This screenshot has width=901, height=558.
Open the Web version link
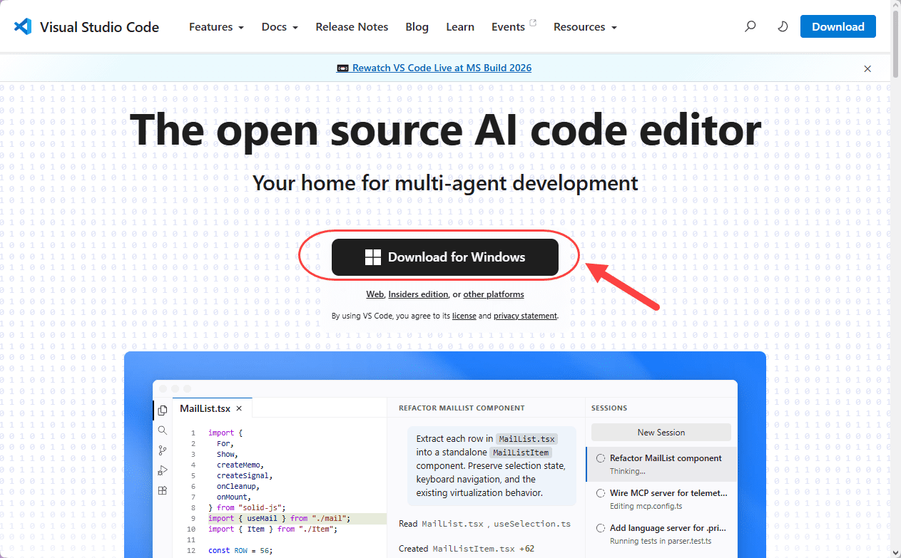click(x=375, y=294)
